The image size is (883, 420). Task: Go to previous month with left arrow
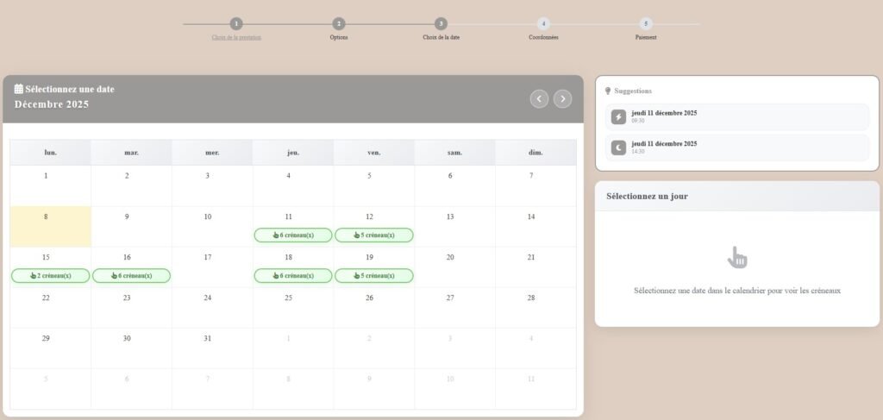pyautogui.click(x=539, y=99)
